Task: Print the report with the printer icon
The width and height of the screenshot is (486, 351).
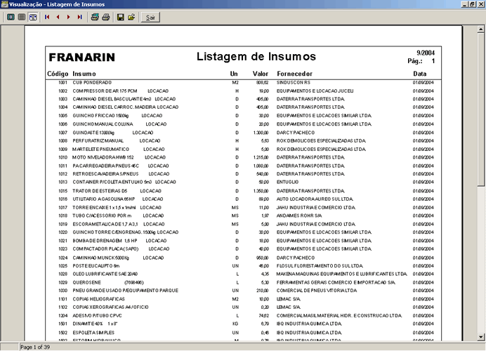Action: (x=106, y=17)
